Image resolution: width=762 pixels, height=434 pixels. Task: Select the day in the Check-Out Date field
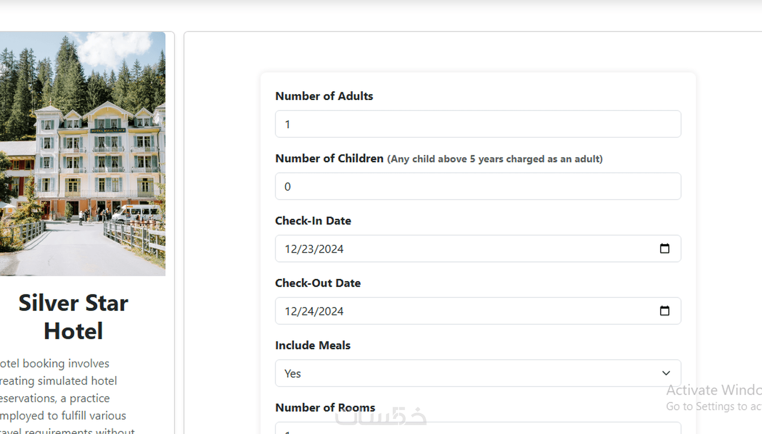307,311
